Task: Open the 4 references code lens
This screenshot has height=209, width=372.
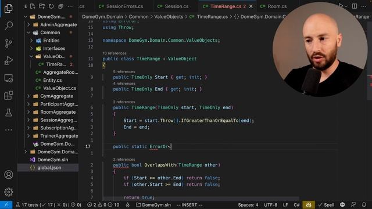Action: (x=124, y=84)
